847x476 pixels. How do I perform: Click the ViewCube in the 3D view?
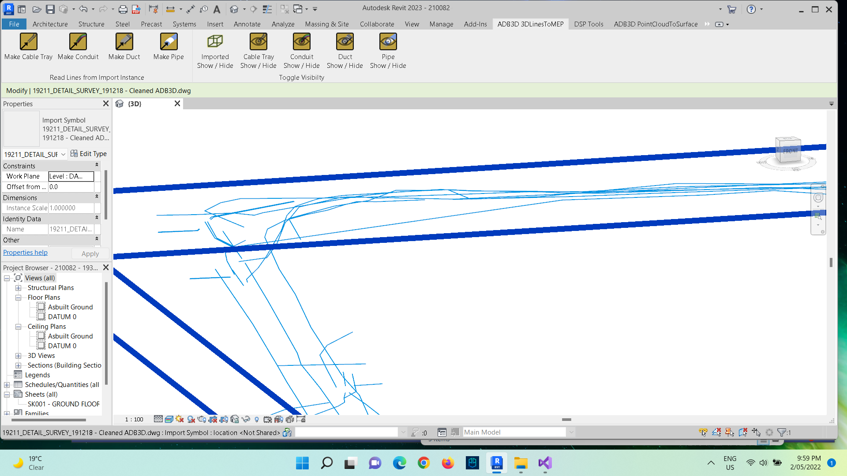pos(789,150)
